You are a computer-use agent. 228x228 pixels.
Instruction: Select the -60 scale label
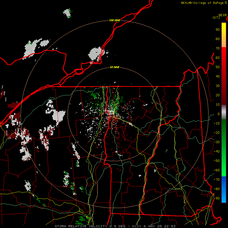[217, 170]
